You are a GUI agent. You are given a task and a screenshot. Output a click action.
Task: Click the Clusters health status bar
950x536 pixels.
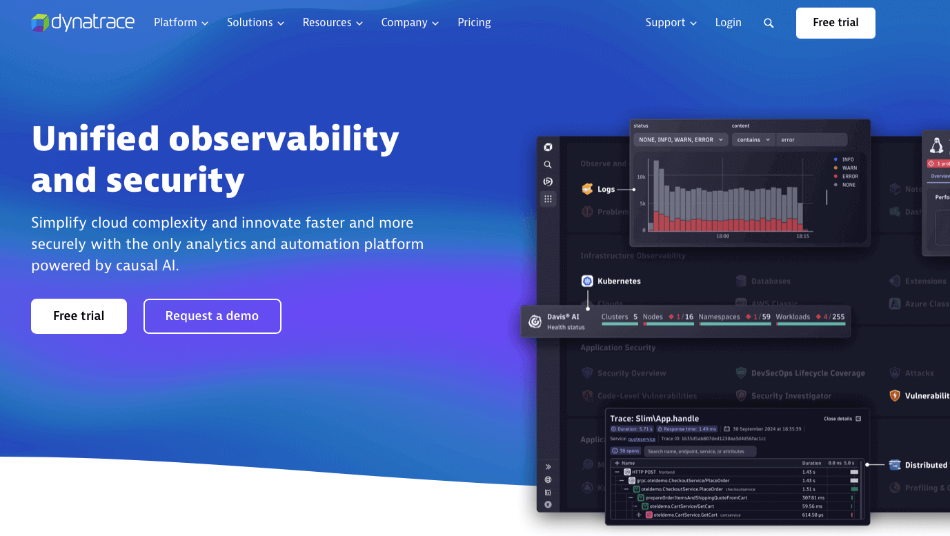tap(620, 324)
